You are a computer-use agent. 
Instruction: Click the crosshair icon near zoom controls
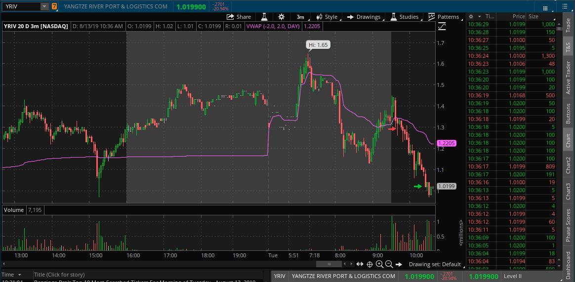(x=370, y=264)
